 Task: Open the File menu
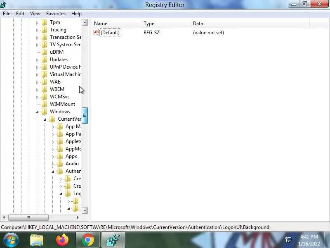[7, 14]
